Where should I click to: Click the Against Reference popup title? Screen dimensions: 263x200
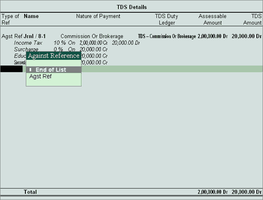point(54,56)
